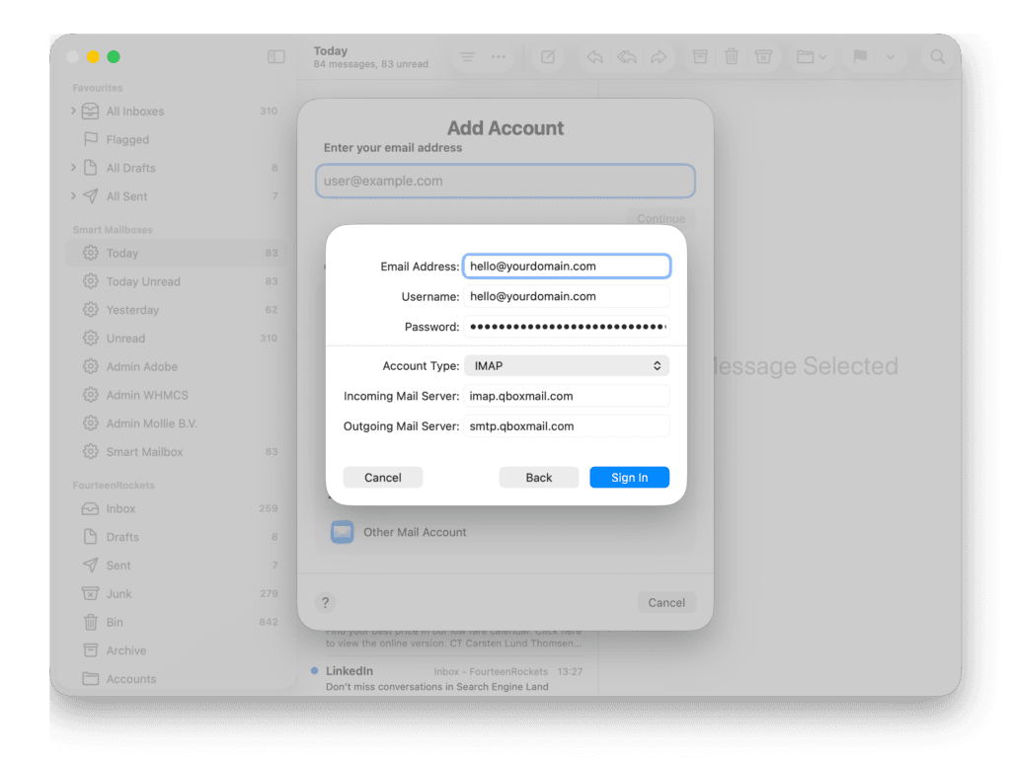Open the Move to folder toolbar icon
Viewport: 1011px width, 762px height.
click(806, 56)
